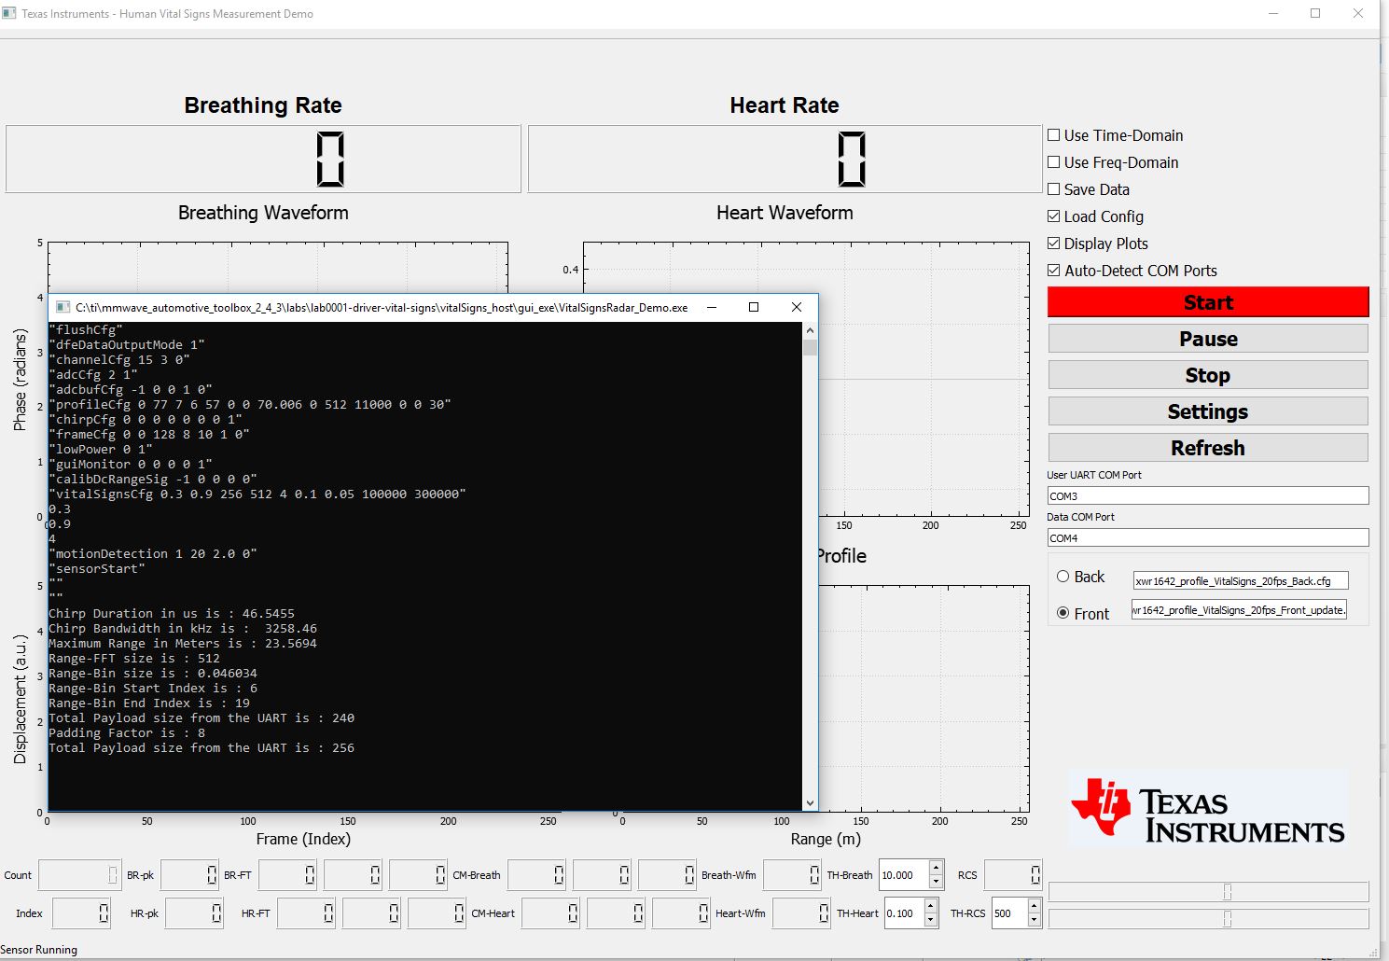
Task: Click the upper horizontal slider handle at bottom right
Action: point(1227,891)
